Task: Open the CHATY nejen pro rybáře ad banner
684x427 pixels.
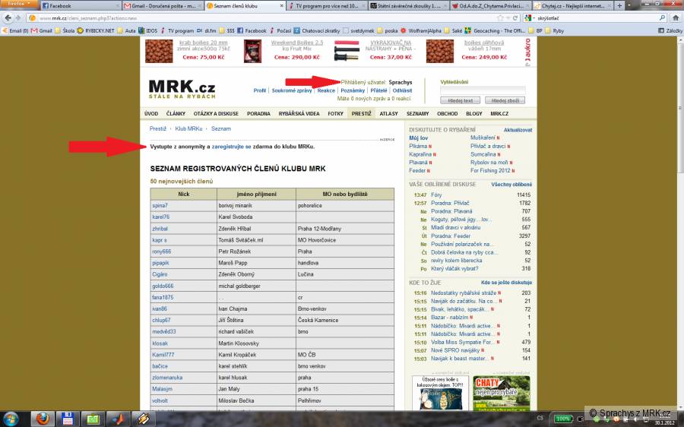Action: click(502, 393)
